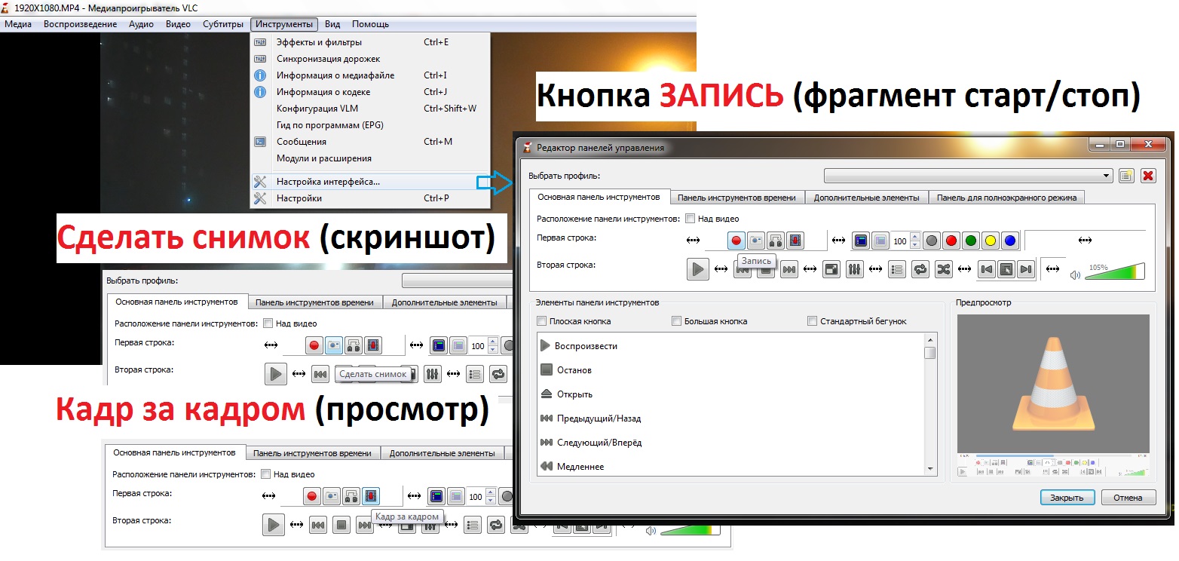The height and width of the screenshot is (561, 1179).
Task: Enable the Плоская кнопка checkbox
Action: coord(542,321)
